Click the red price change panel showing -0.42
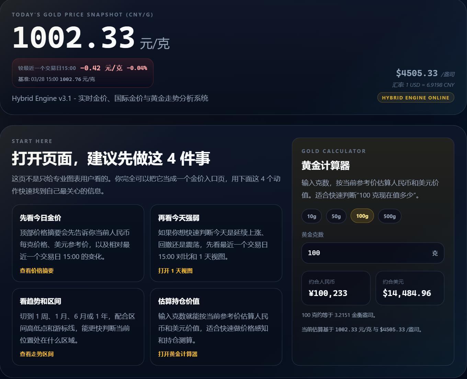Viewport: 467px width, 379px height. coord(83,73)
